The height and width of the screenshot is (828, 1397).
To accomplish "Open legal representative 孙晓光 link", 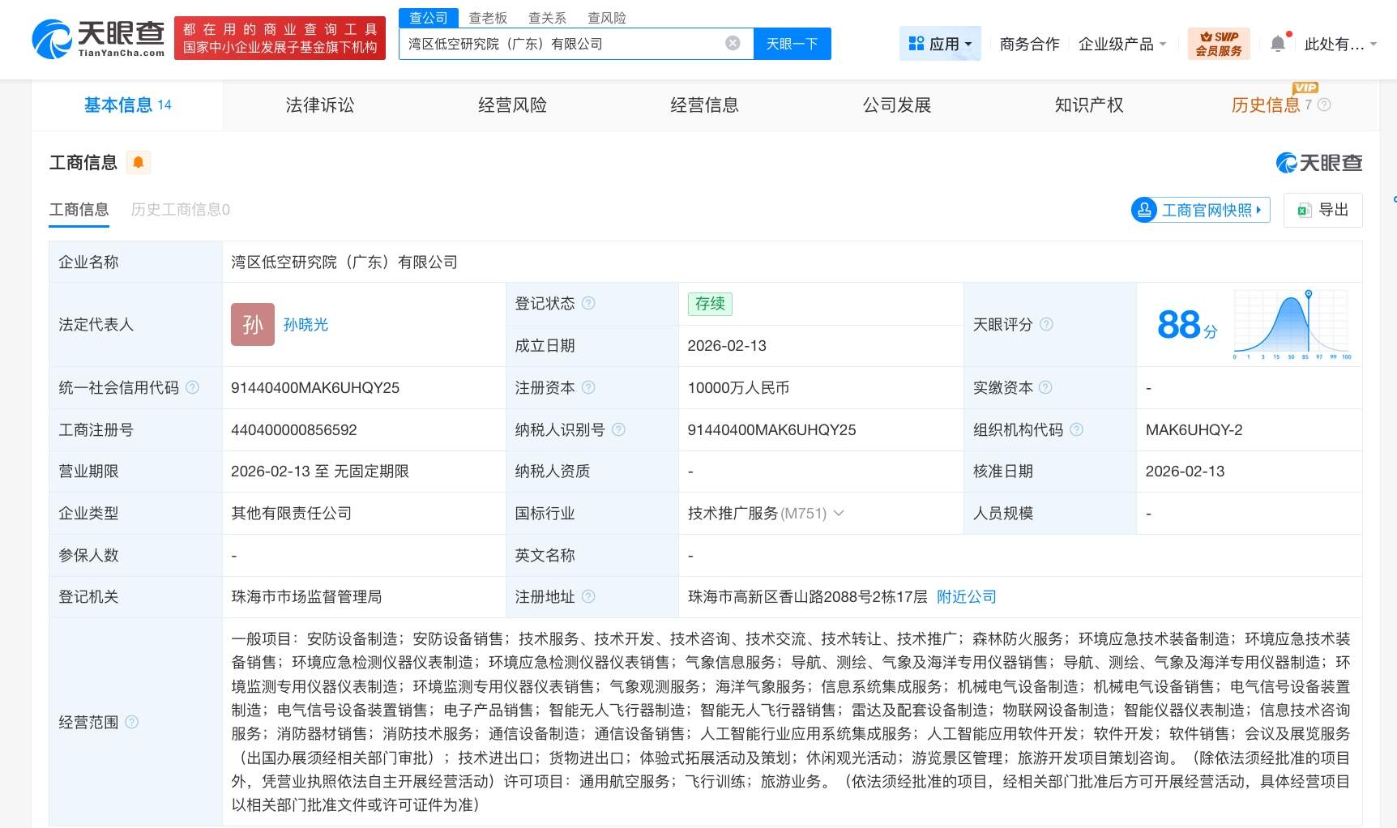I will [x=305, y=324].
